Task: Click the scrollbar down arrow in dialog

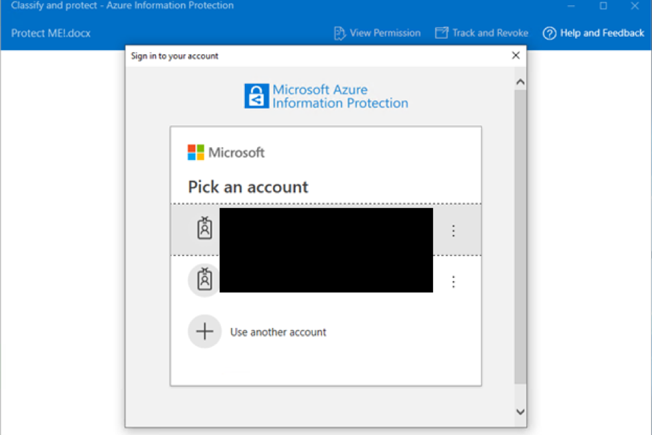Action: click(x=520, y=412)
